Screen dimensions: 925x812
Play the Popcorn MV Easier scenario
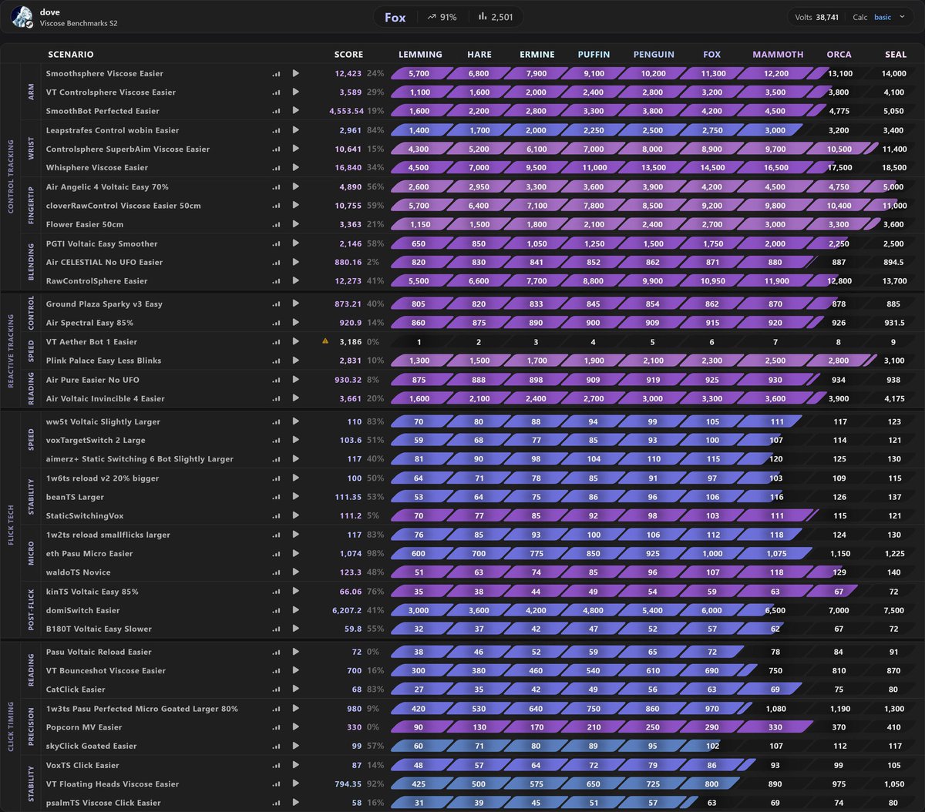click(x=295, y=727)
